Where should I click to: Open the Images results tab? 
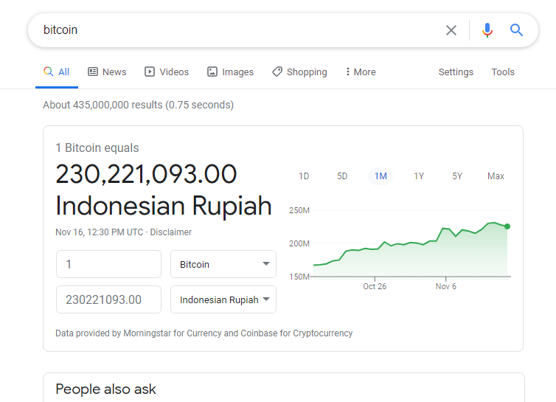[230, 72]
